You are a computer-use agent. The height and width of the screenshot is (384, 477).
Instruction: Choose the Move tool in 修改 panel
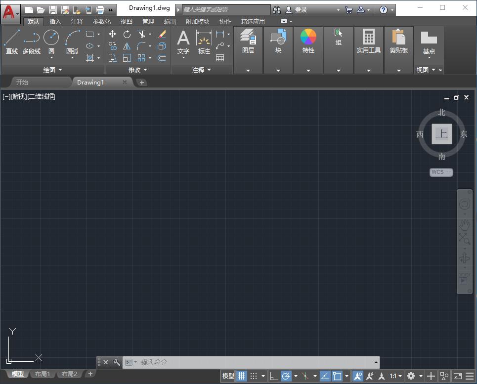(113, 34)
